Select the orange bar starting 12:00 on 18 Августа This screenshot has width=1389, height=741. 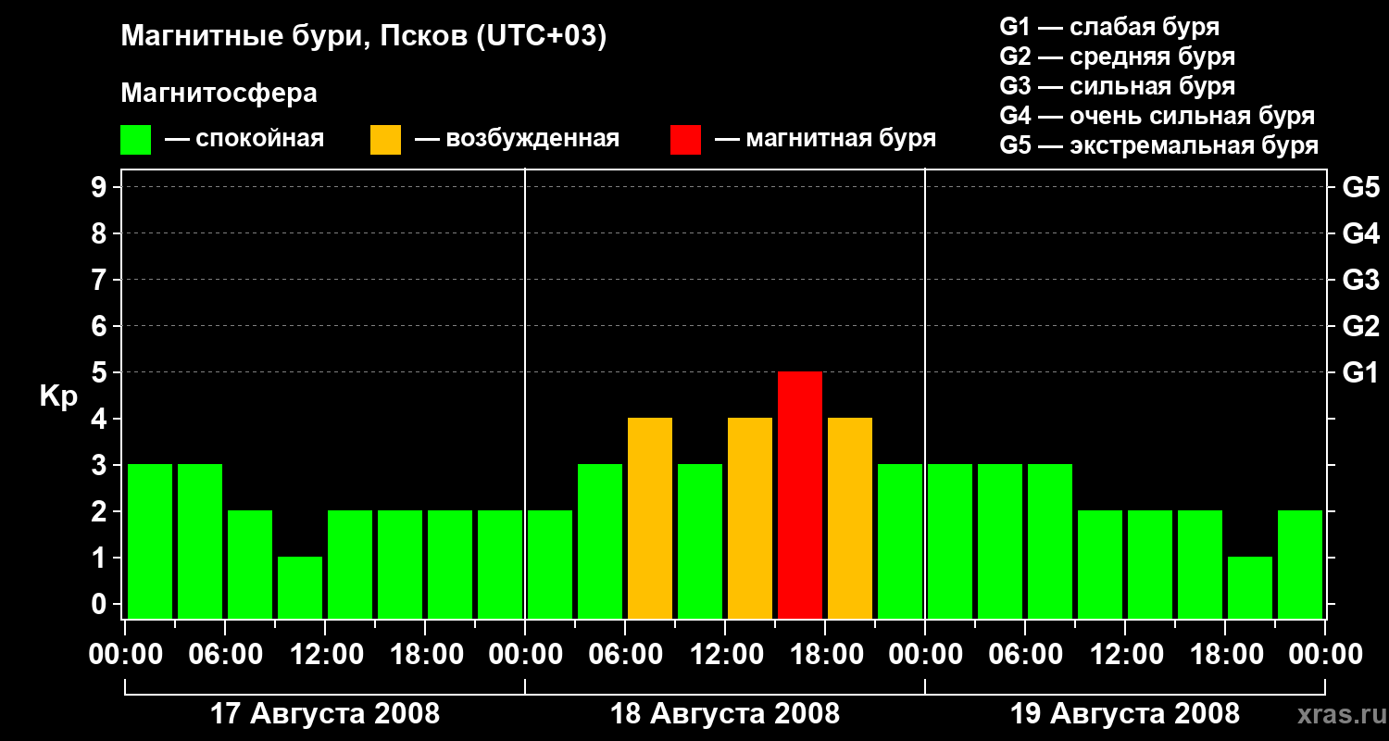pos(750,518)
